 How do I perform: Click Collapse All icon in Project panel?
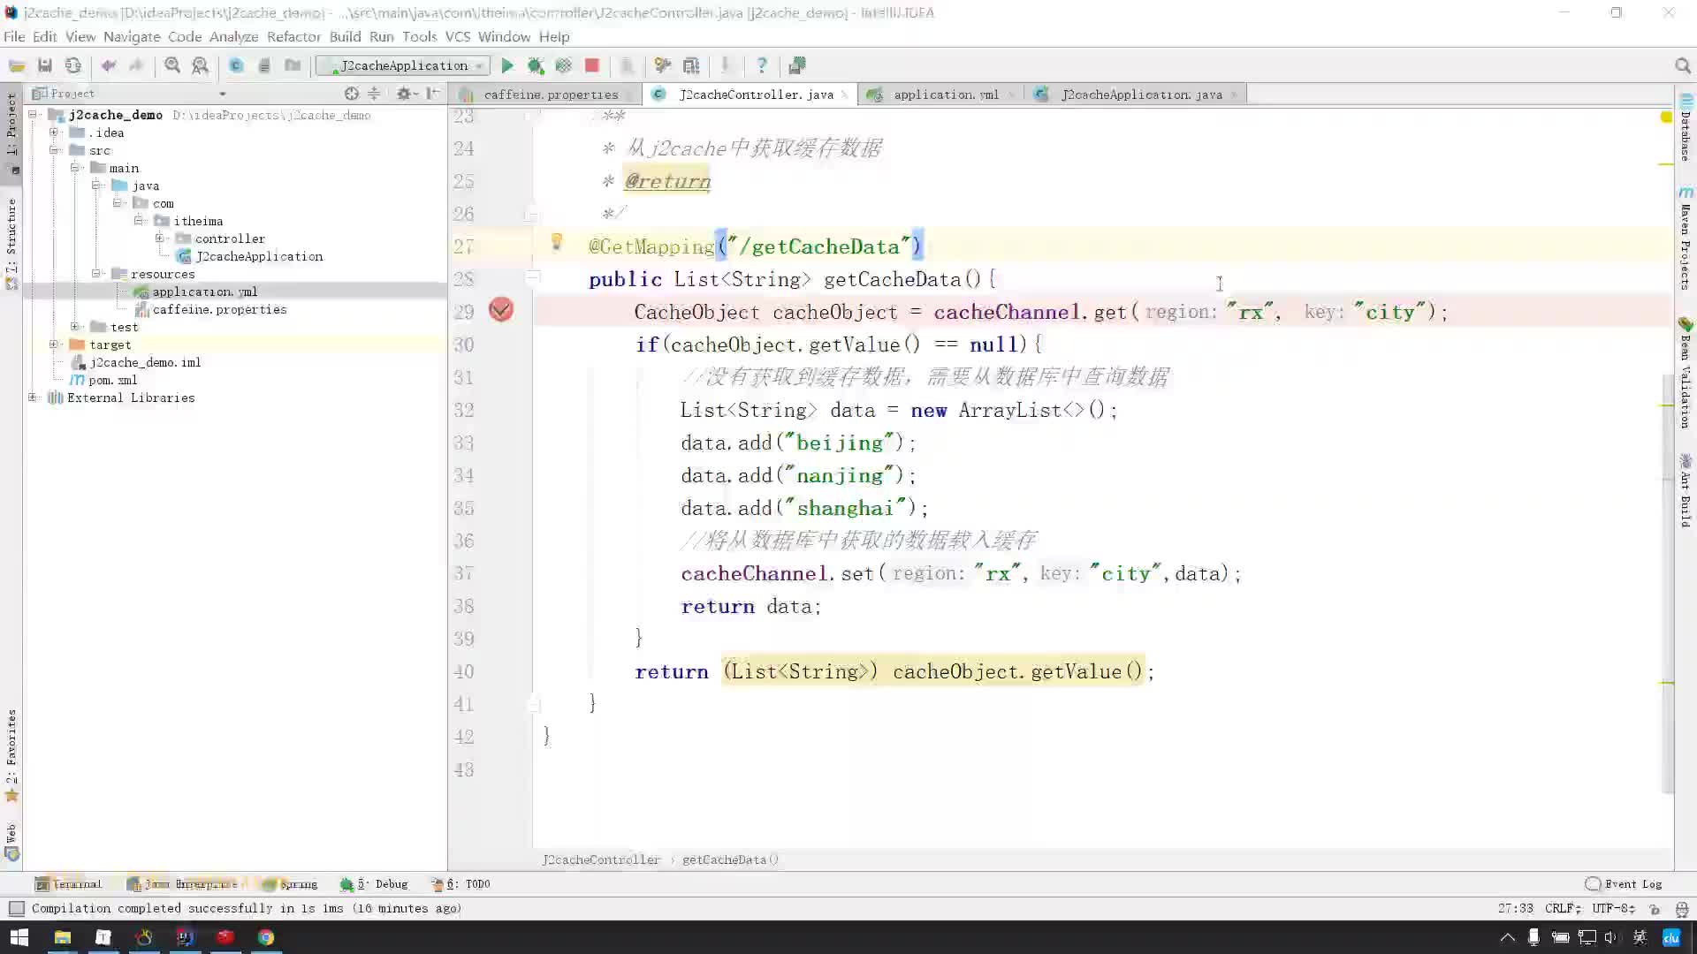pos(374,94)
